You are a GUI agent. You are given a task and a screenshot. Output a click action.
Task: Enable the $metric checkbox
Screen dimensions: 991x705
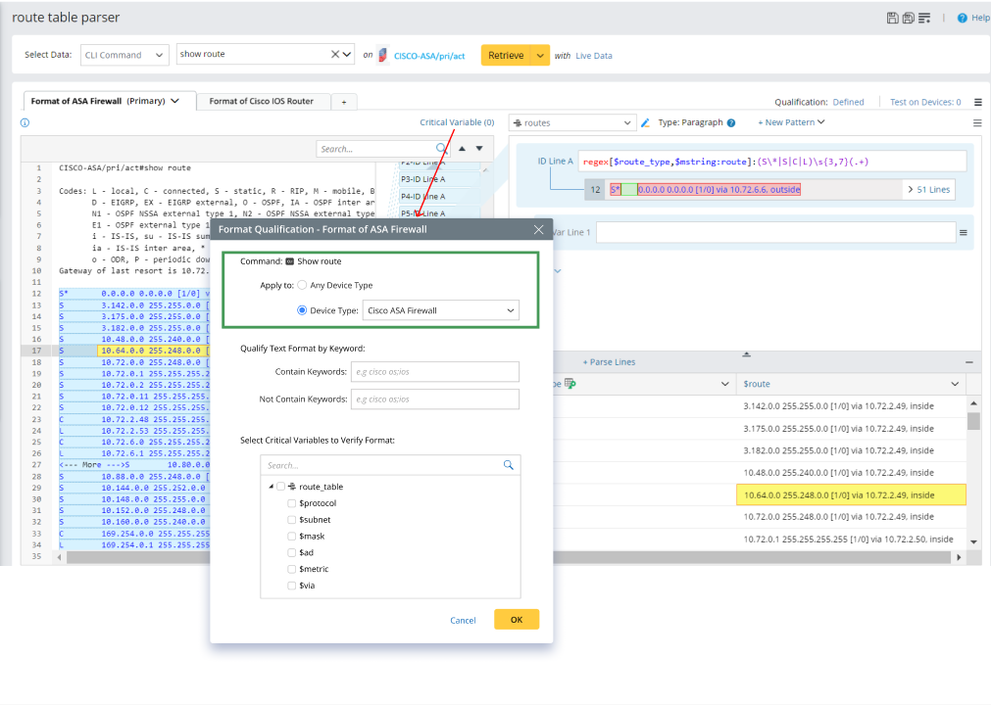(x=291, y=569)
